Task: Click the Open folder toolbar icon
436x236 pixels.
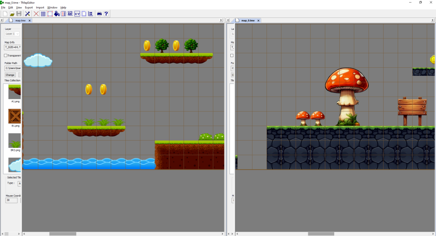Action: [12, 14]
